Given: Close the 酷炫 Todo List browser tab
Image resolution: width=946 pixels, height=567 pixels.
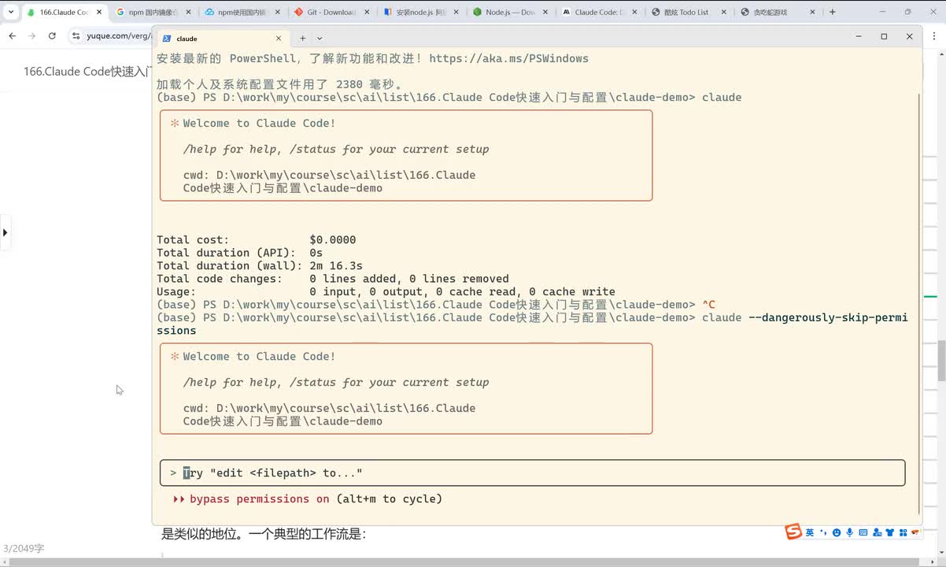Looking at the screenshot, I should pyautogui.click(x=722, y=13).
